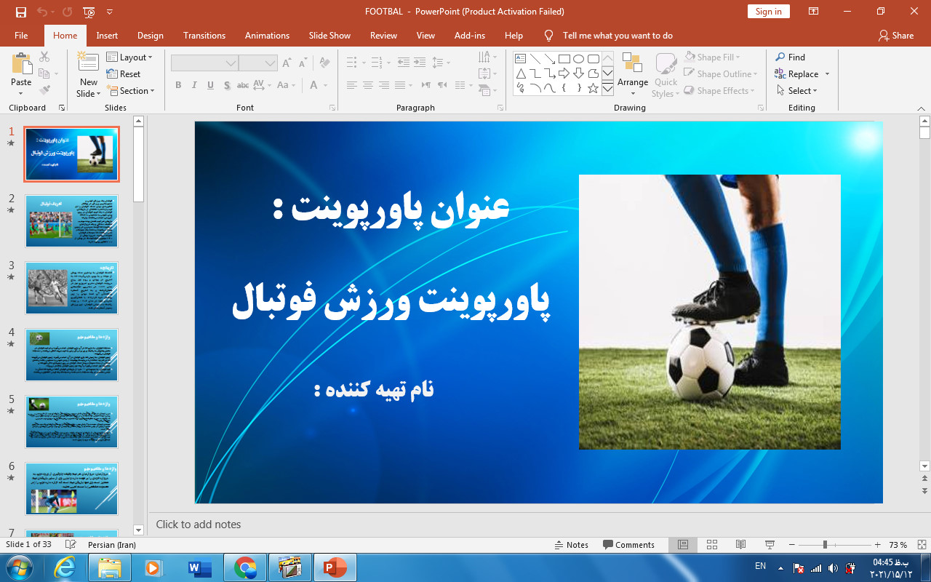Apply bold formatting to text
The image size is (931, 582).
[177, 85]
